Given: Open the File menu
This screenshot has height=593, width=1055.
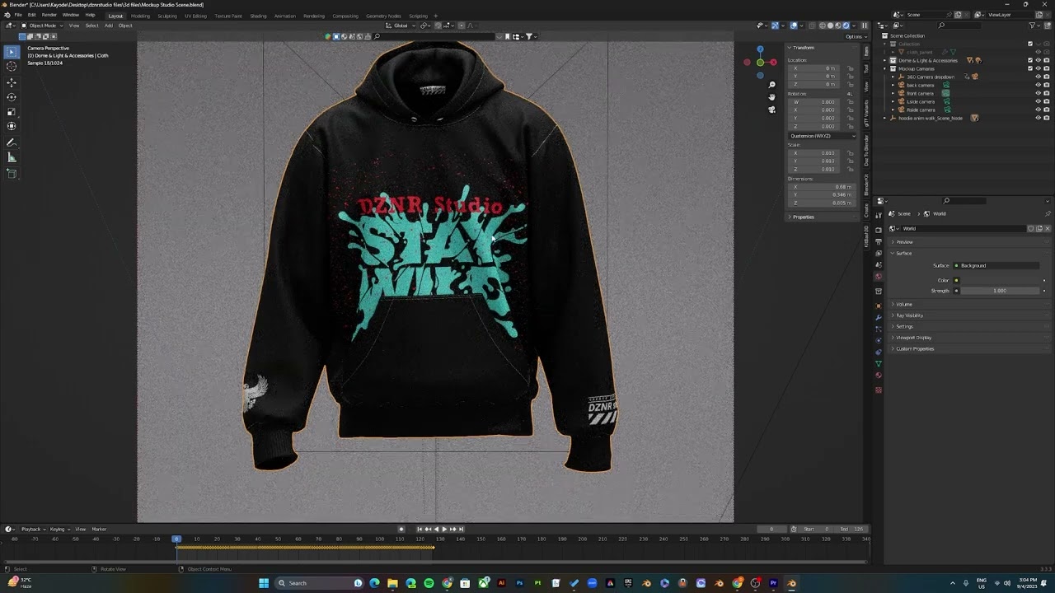Looking at the screenshot, I should (17, 15).
